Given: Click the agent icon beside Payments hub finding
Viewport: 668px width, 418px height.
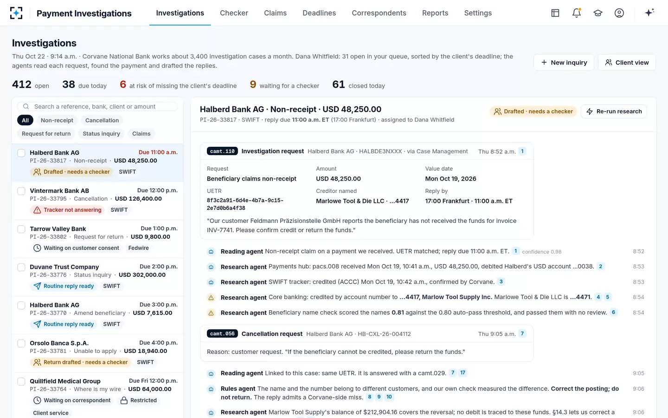Looking at the screenshot, I should click(211, 267).
